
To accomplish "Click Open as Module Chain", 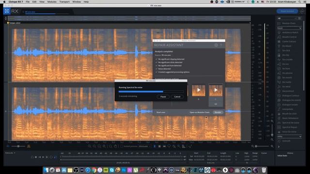I will click(200, 112).
